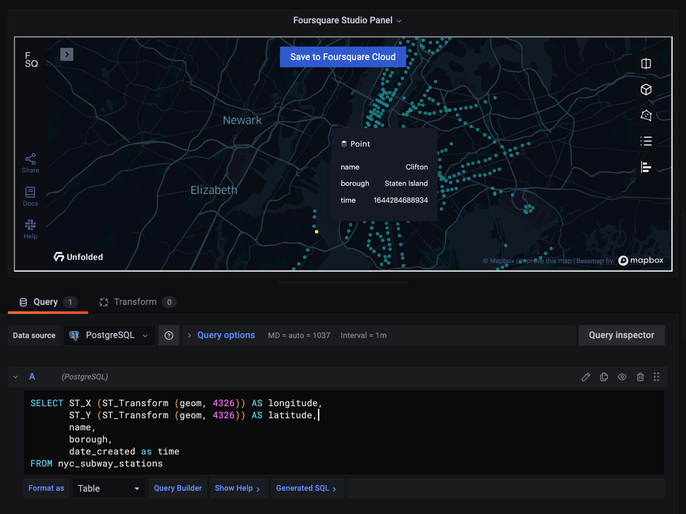Click the Transform tab icon

104,302
